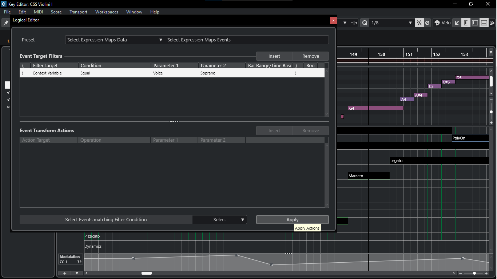Click Insert under Event Target Filters

click(274, 56)
